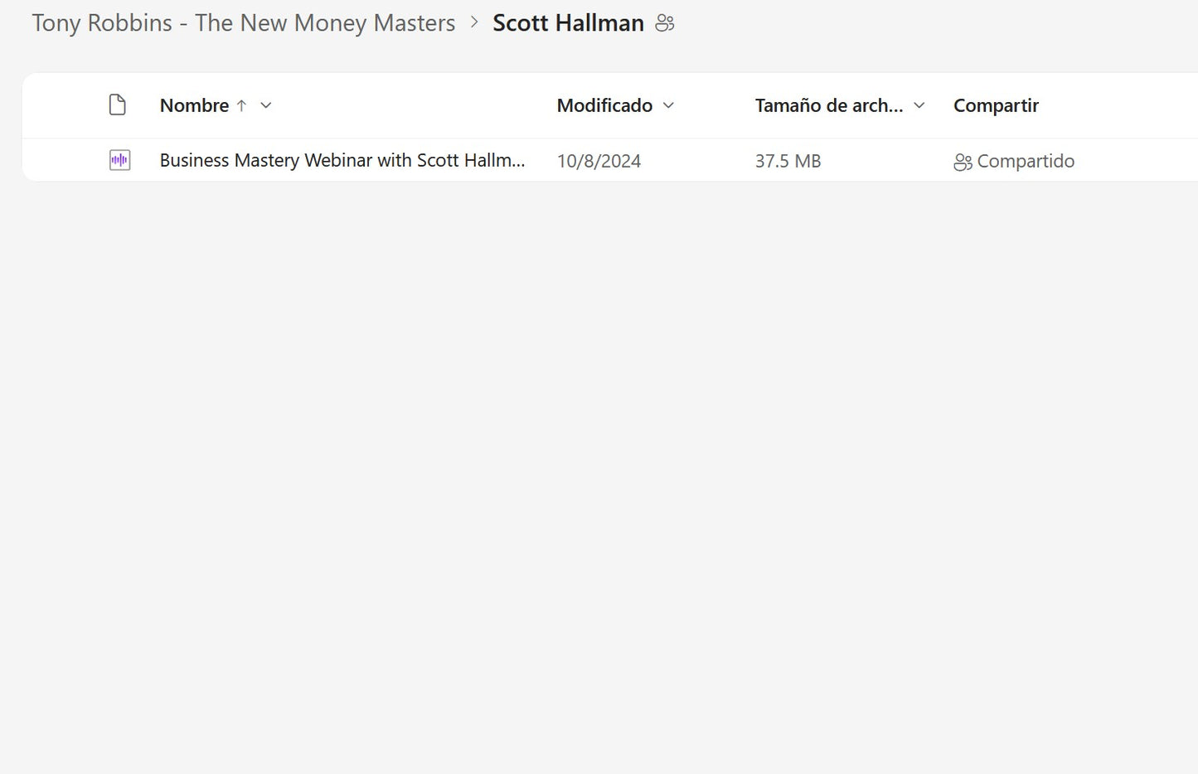Select the Scott Hallman breadcrumb folder
This screenshot has height=774, width=1198.
[568, 23]
